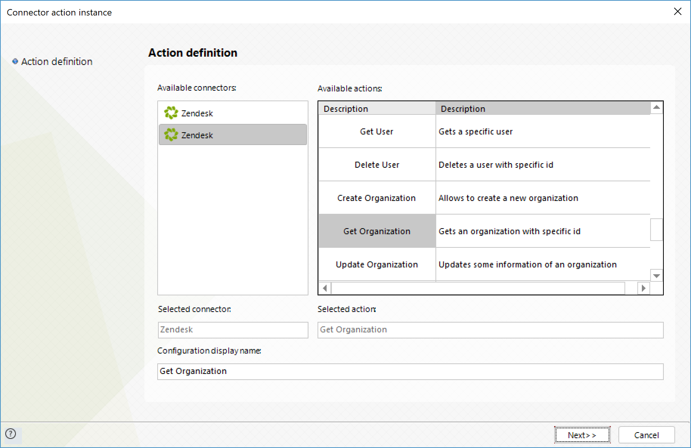Select the Get Organization action

click(x=377, y=231)
